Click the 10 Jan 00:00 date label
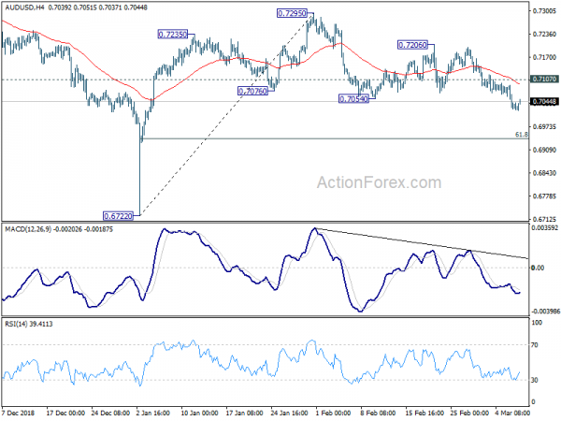The width and height of the screenshot is (561, 421). [x=200, y=413]
